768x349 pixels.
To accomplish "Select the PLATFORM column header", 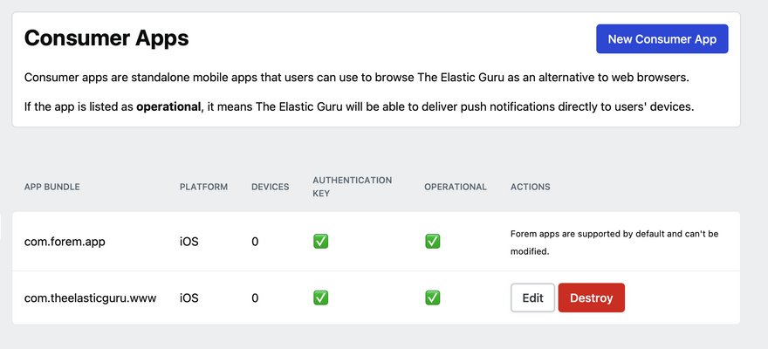I will click(203, 187).
